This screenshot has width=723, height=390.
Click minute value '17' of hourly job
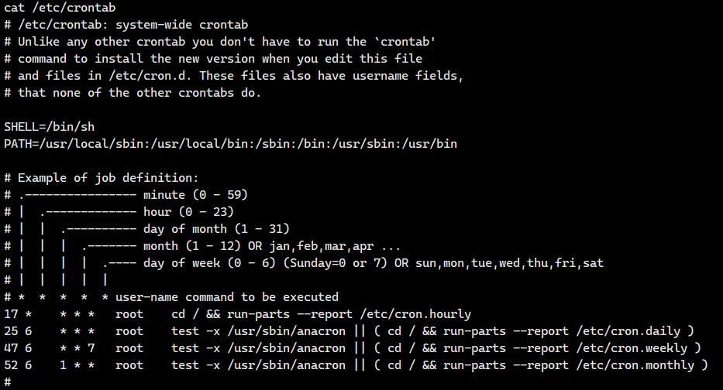11,314
